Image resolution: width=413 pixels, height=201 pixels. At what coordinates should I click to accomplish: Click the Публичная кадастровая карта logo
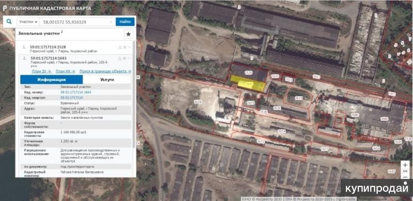(47, 8)
